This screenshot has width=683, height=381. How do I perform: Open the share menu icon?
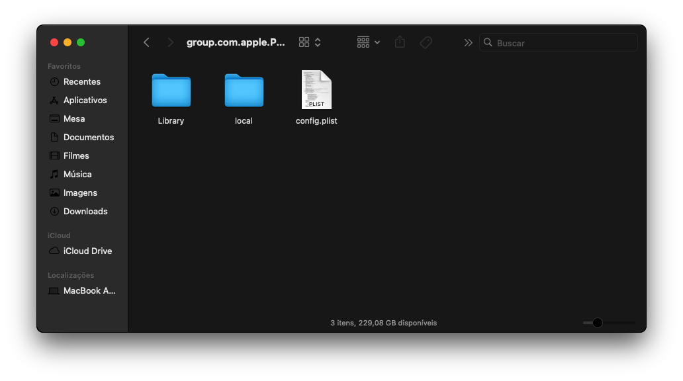click(400, 42)
